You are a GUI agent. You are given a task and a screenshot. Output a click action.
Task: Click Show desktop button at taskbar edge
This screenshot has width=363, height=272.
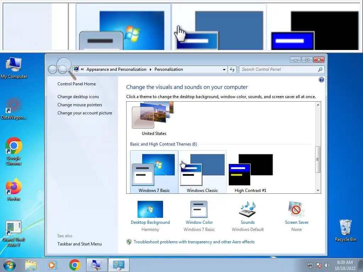point(361,265)
